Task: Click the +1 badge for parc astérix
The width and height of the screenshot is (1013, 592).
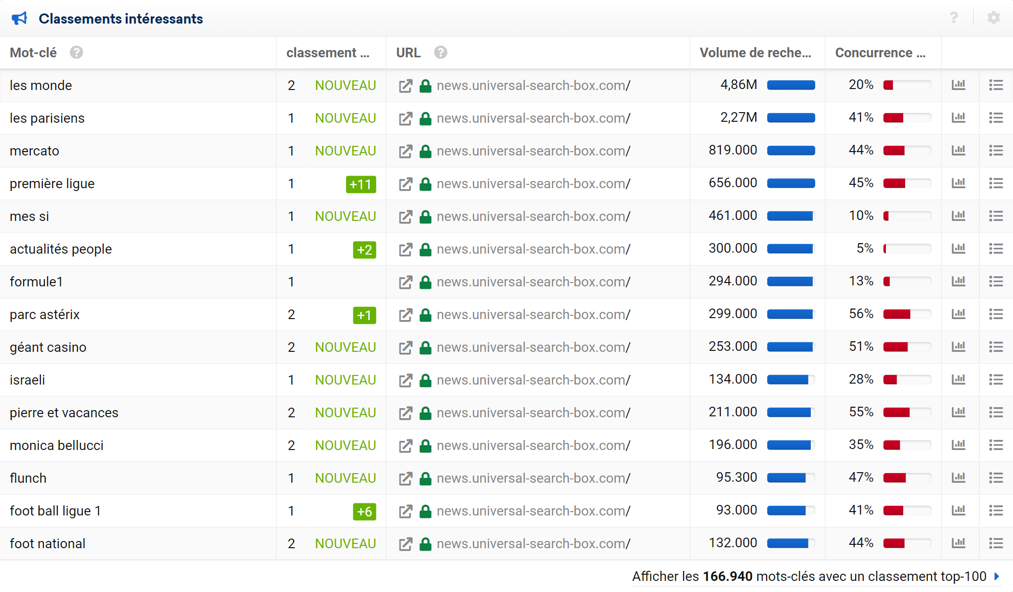Action: (x=364, y=315)
